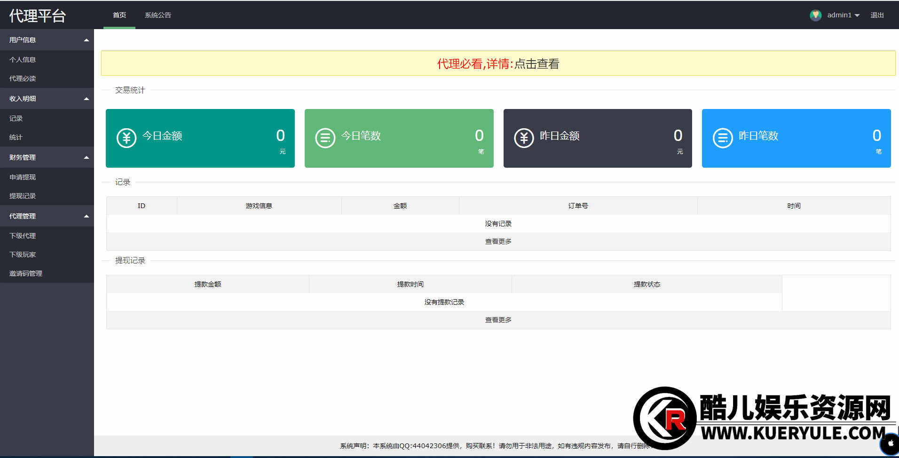Click the yen icon on 昨日金额 card
This screenshot has height=458, width=899.
pyautogui.click(x=524, y=138)
